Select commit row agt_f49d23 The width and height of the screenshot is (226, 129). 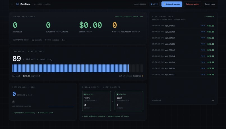pyautogui.click(x=183, y=75)
